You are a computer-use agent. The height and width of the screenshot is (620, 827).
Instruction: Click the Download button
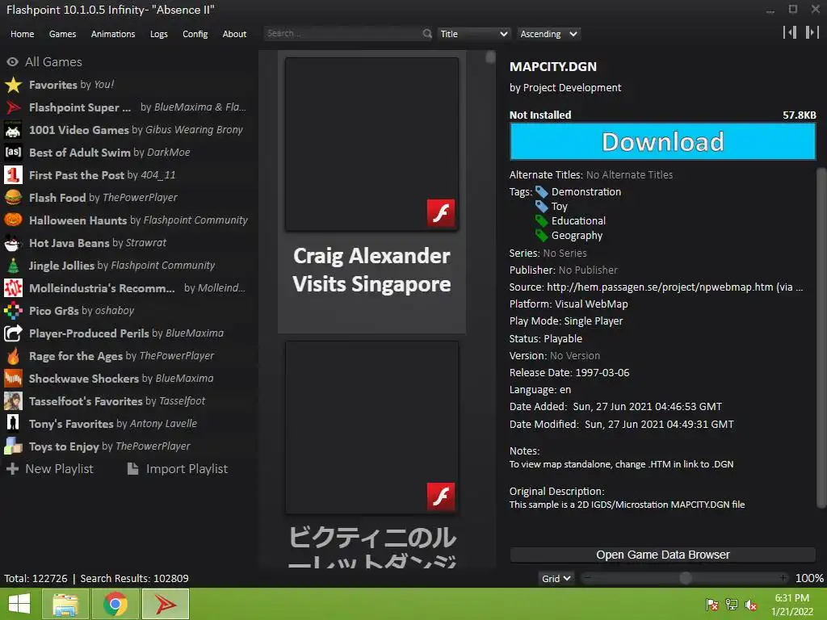pos(662,142)
